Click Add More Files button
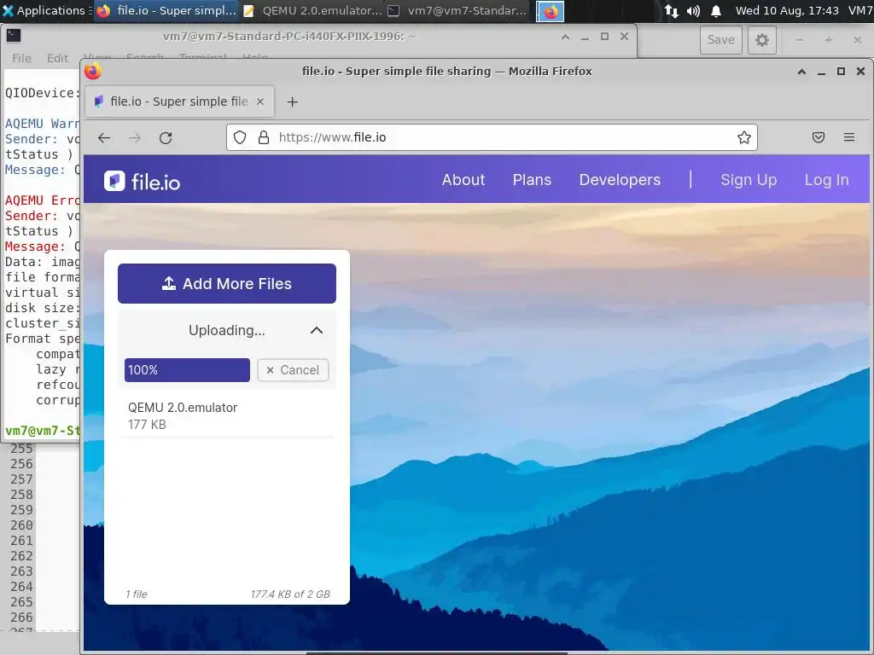 pos(227,283)
